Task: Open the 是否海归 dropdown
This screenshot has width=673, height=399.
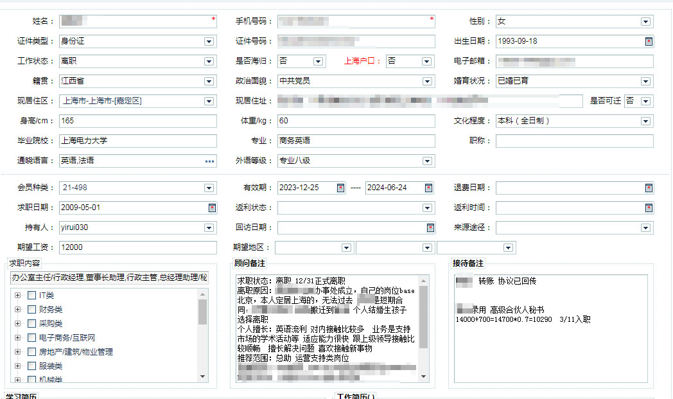Action: point(318,62)
